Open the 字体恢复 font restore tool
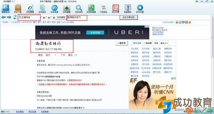Screen dimensions: 214x114 (x=55, y=9)
